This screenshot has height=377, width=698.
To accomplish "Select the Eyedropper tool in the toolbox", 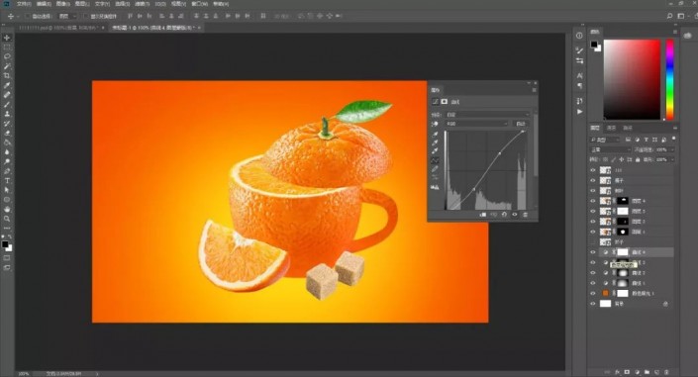I will (7, 85).
